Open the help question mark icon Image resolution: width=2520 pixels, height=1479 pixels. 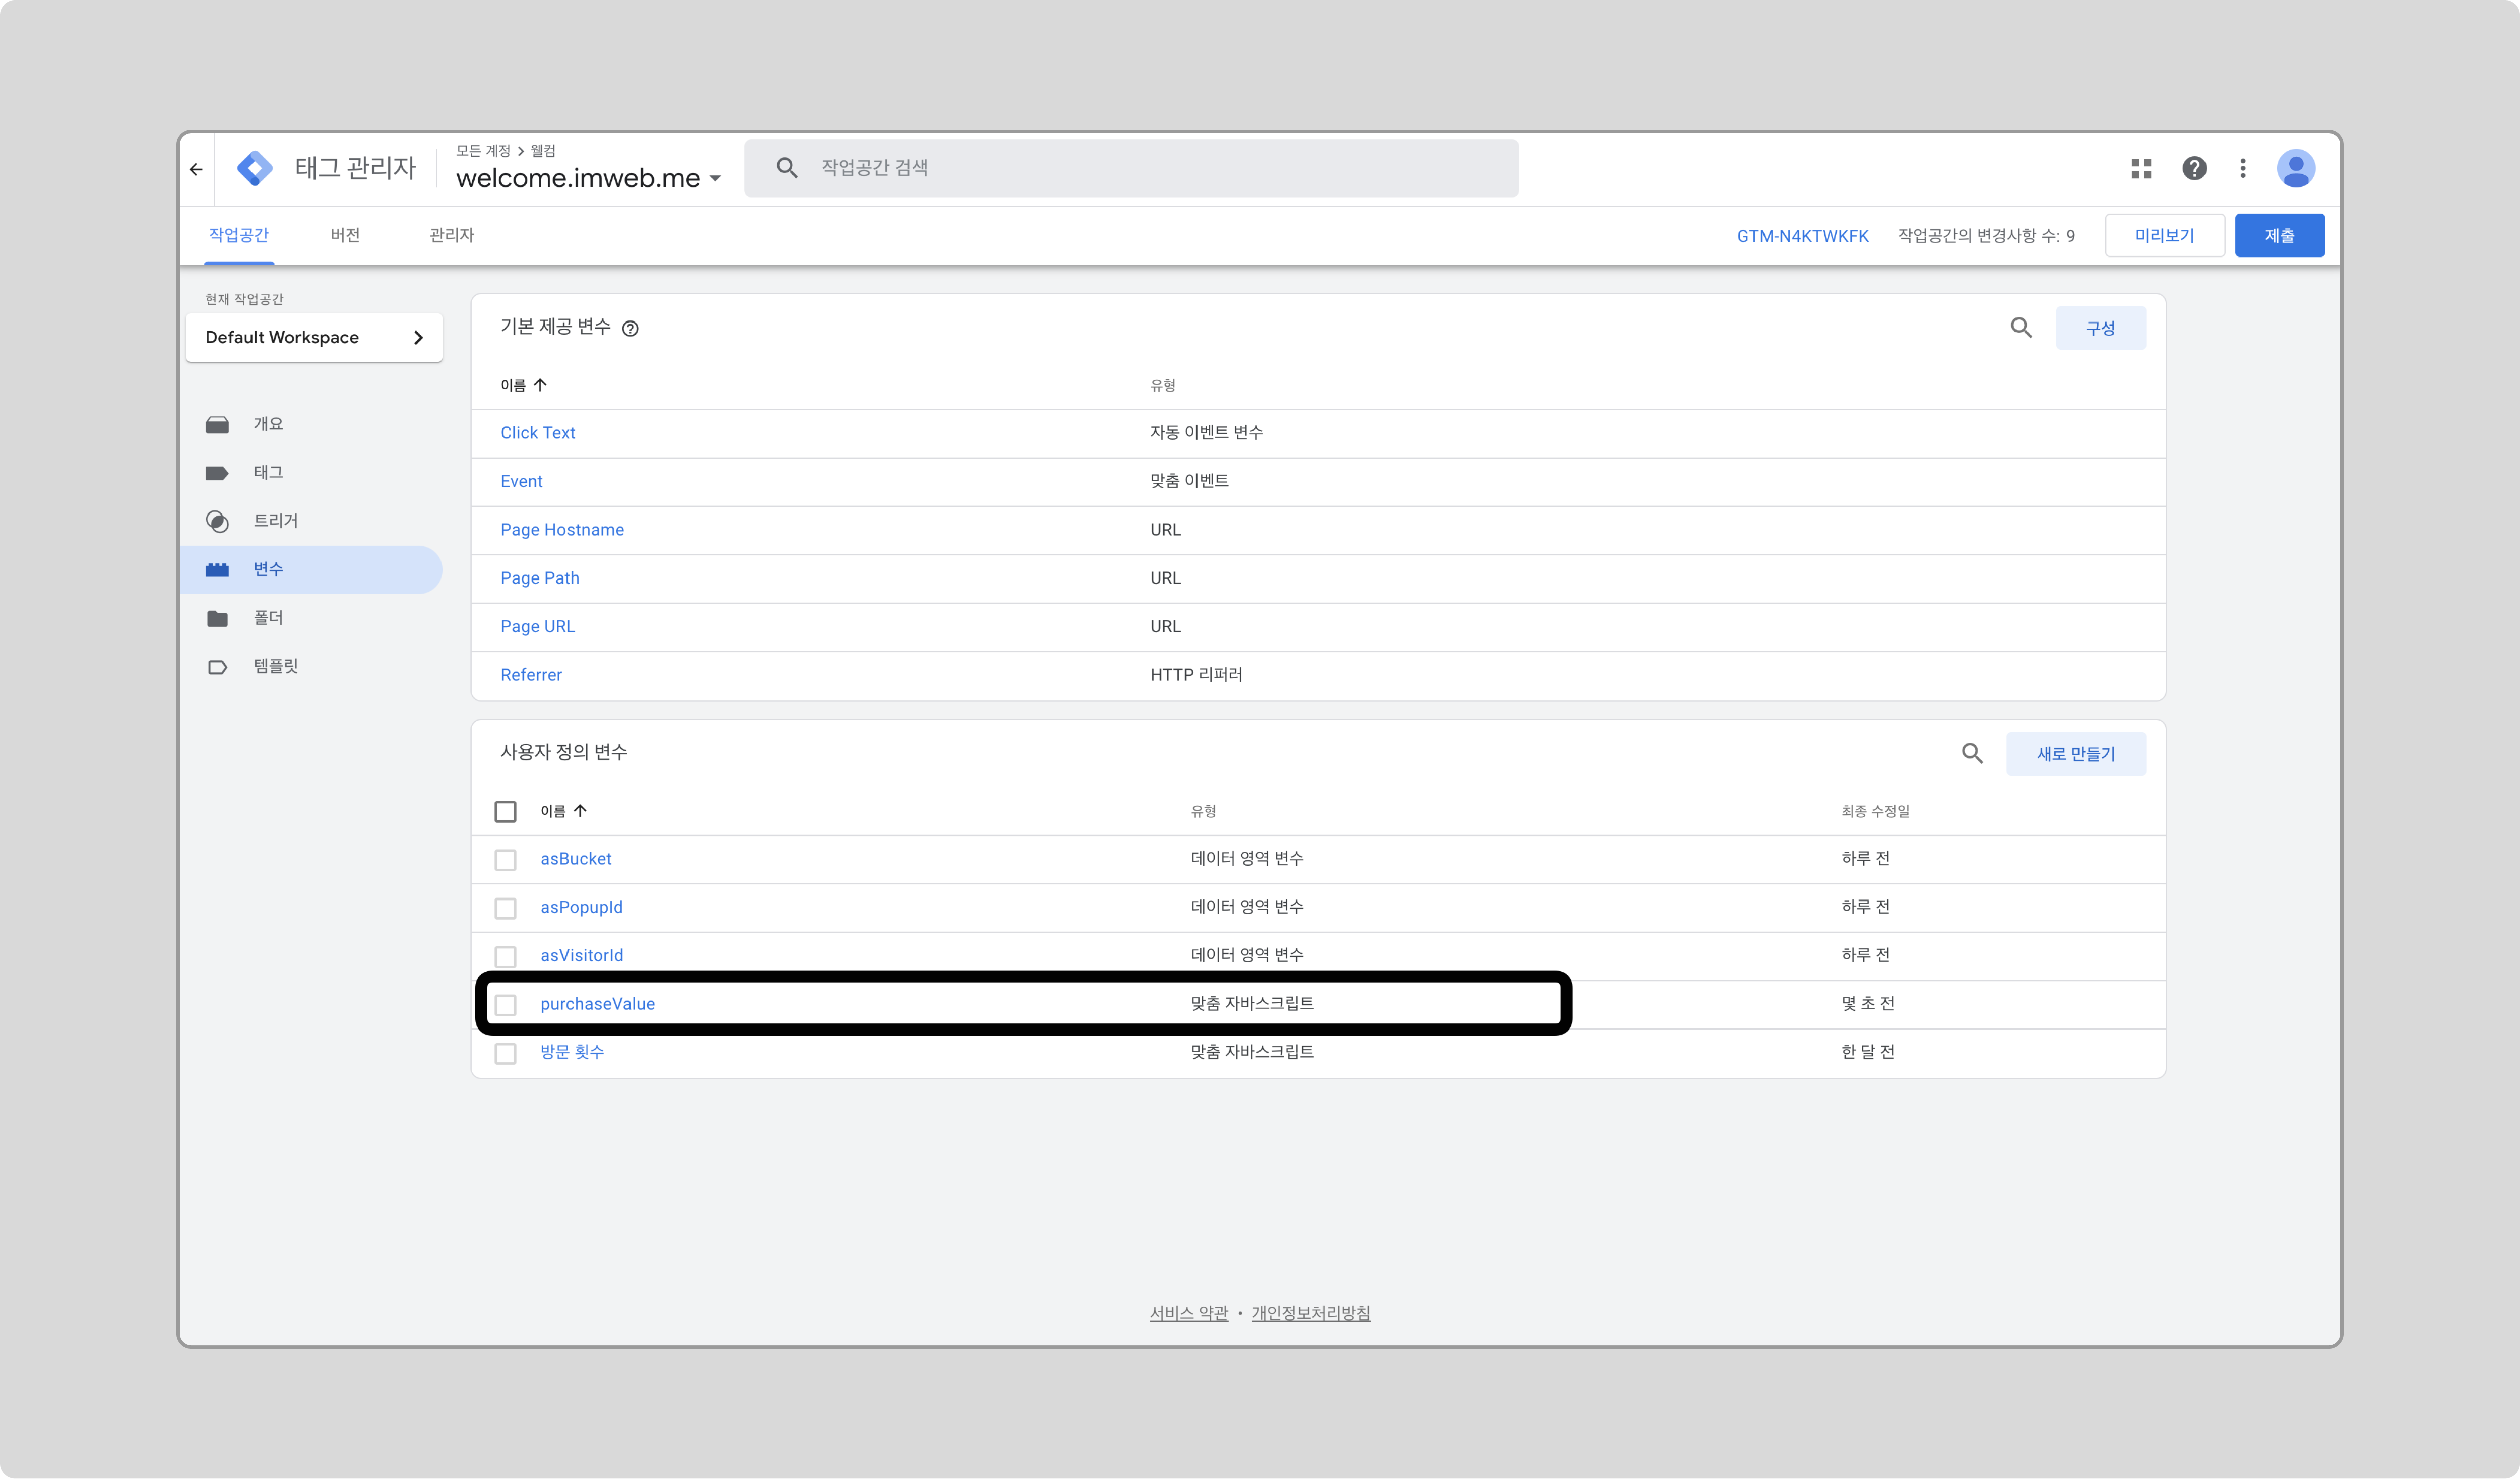point(2194,168)
